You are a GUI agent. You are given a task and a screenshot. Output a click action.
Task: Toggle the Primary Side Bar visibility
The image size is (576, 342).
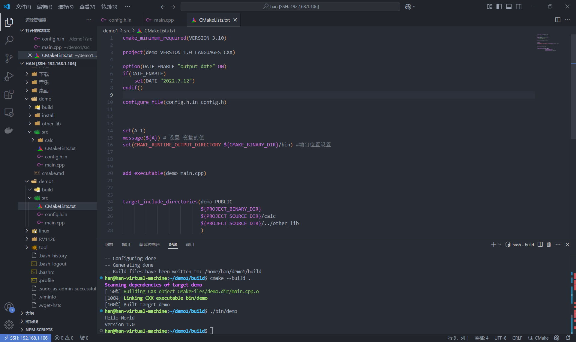click(499, 6)
